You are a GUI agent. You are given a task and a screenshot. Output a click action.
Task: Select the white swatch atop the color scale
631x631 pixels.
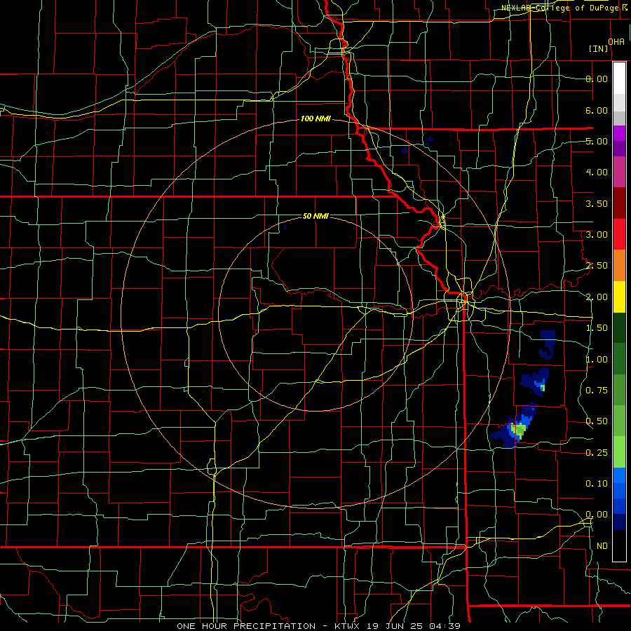point(619,78)
